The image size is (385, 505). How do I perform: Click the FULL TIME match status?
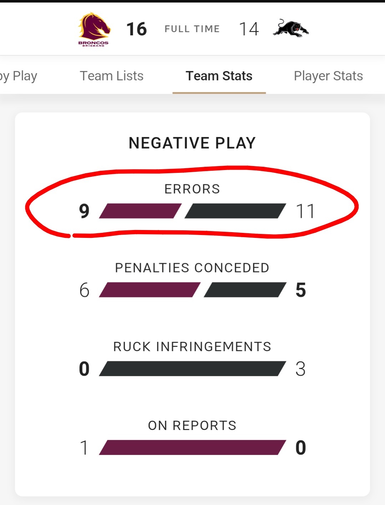pyautogui.click(x=192, y=29)
